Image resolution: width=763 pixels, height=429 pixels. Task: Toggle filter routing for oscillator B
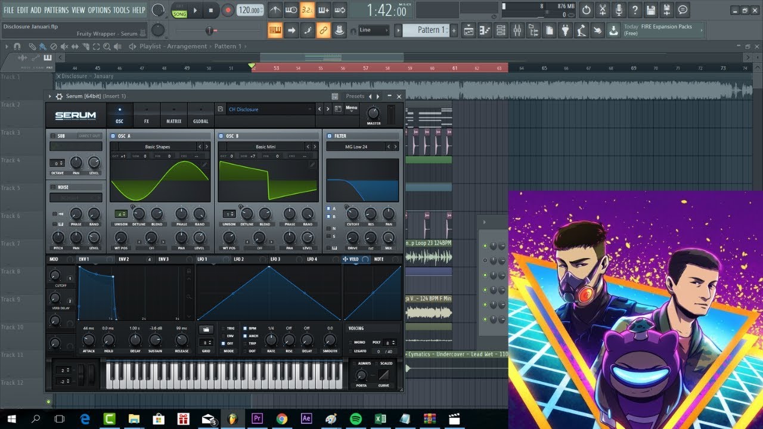(328, 216)
